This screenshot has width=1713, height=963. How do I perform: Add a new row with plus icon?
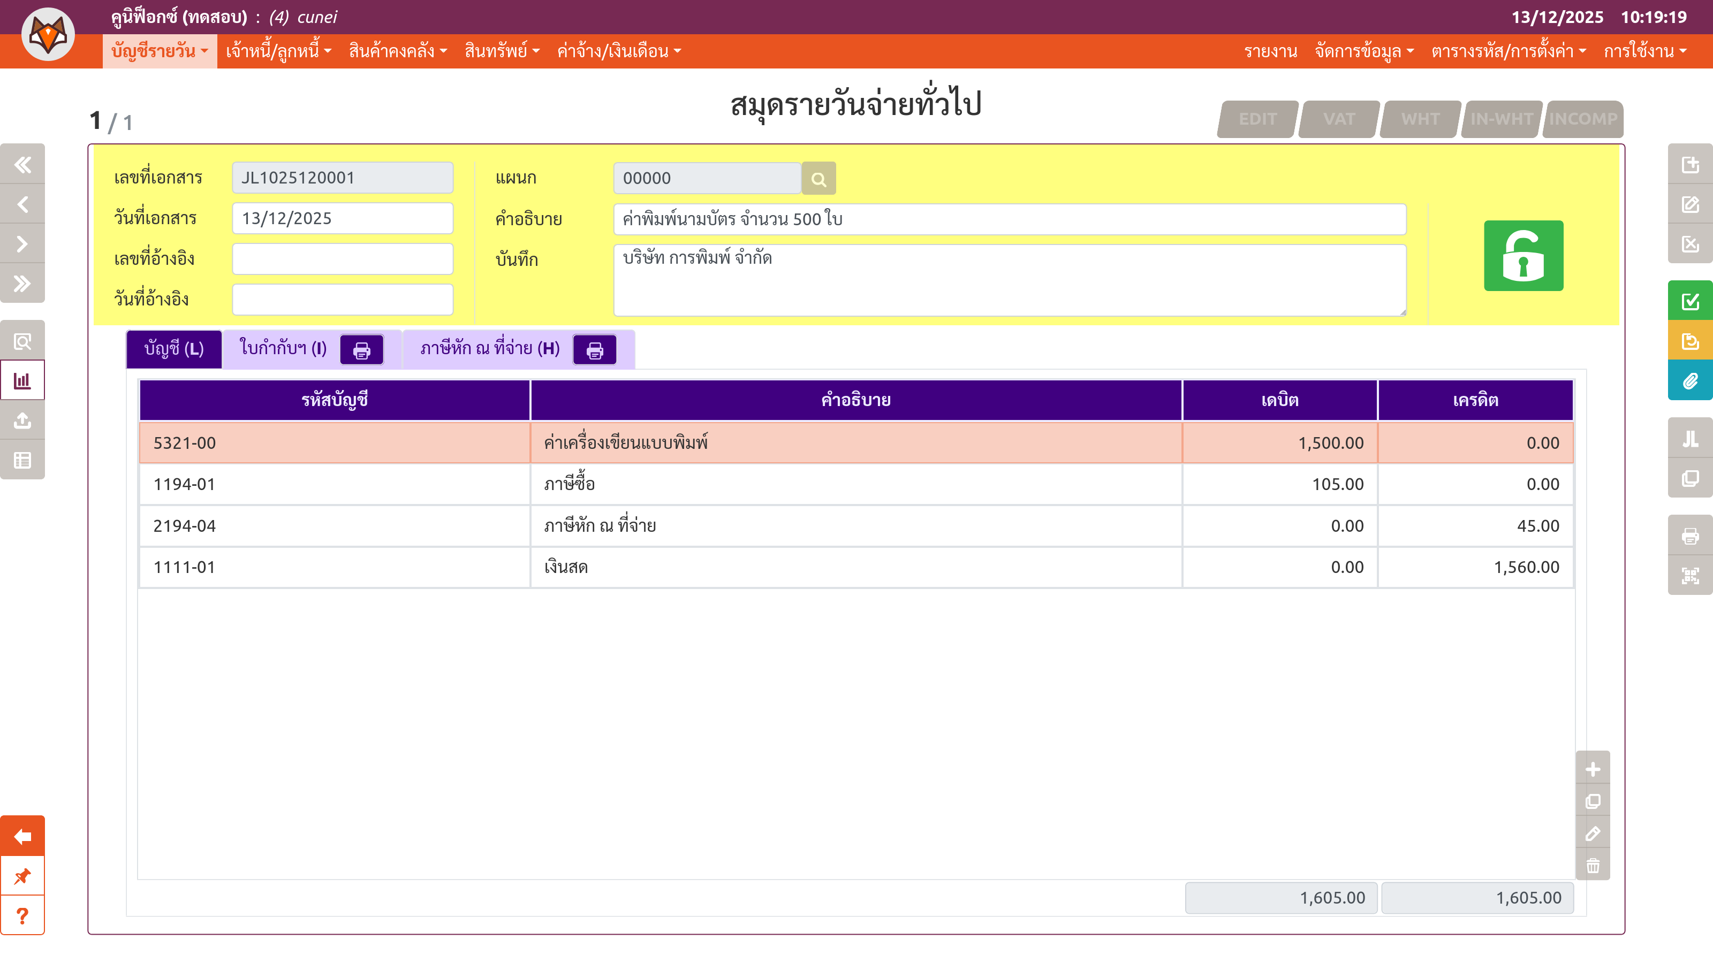point(1593,770)
